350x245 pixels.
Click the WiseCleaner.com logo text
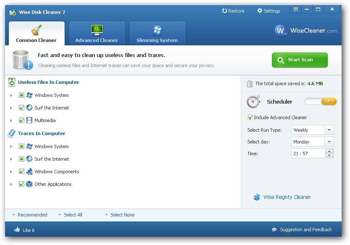[x=313, y=31]
